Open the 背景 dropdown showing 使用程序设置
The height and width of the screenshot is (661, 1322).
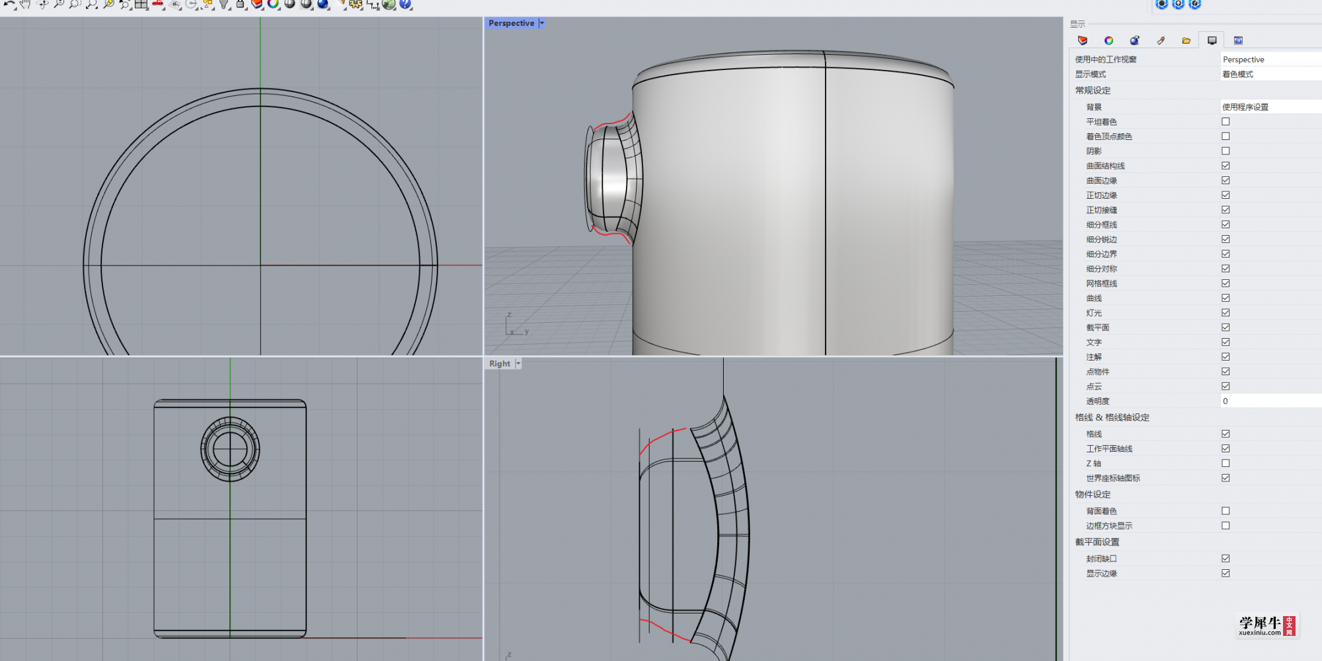coord(1270,106)
